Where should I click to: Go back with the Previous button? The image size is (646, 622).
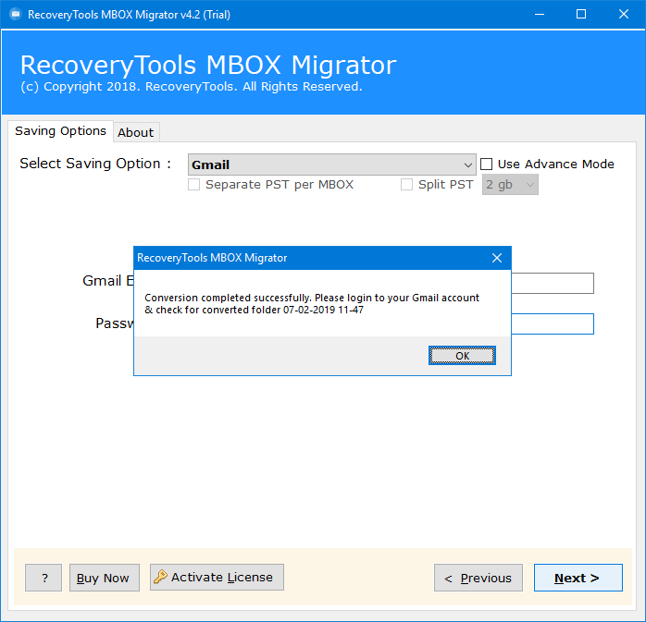(478, 578)
